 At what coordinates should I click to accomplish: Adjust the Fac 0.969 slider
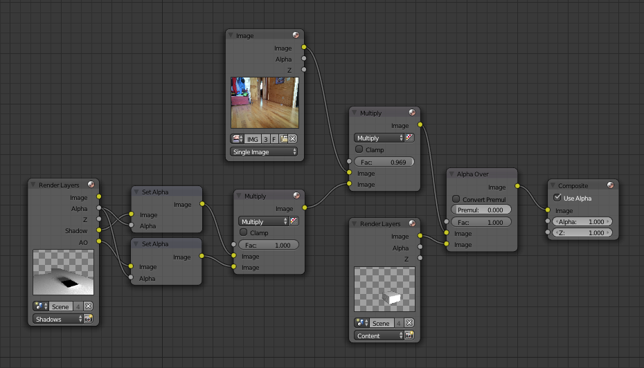pyautogui.click(x=384, y=162)
